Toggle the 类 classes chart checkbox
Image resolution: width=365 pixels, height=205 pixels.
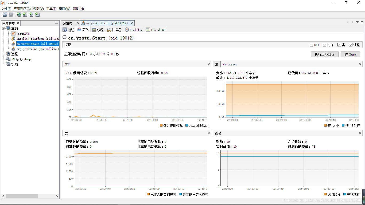click(x=339, y=45)
